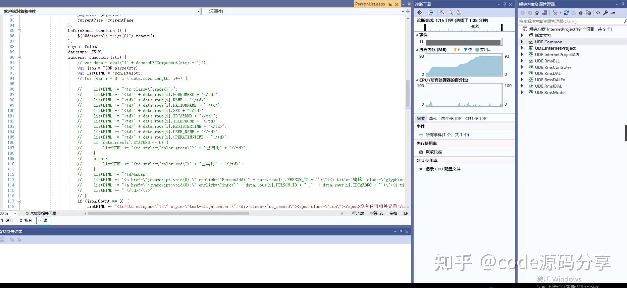Image resolution: width=627 pixels, height=288 pixels.
Task: Collapse the CPU graph section
Action: click(x=417, y=80)
